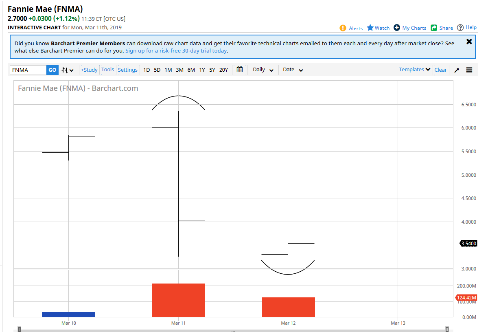Viewport: 488px width, 332px height.
Task: Click the Mar 13 date axis label
Action: pos(398,323)
